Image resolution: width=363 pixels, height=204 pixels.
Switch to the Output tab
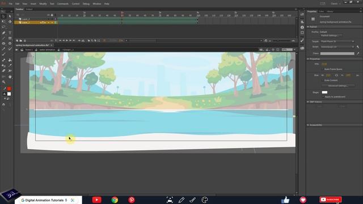coord(29,9)
